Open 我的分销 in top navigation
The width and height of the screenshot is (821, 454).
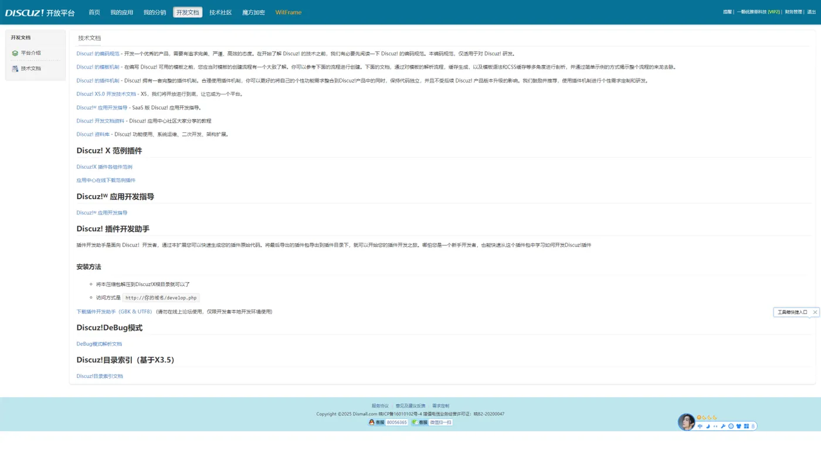pyautogui.click(x=155, y=12)
